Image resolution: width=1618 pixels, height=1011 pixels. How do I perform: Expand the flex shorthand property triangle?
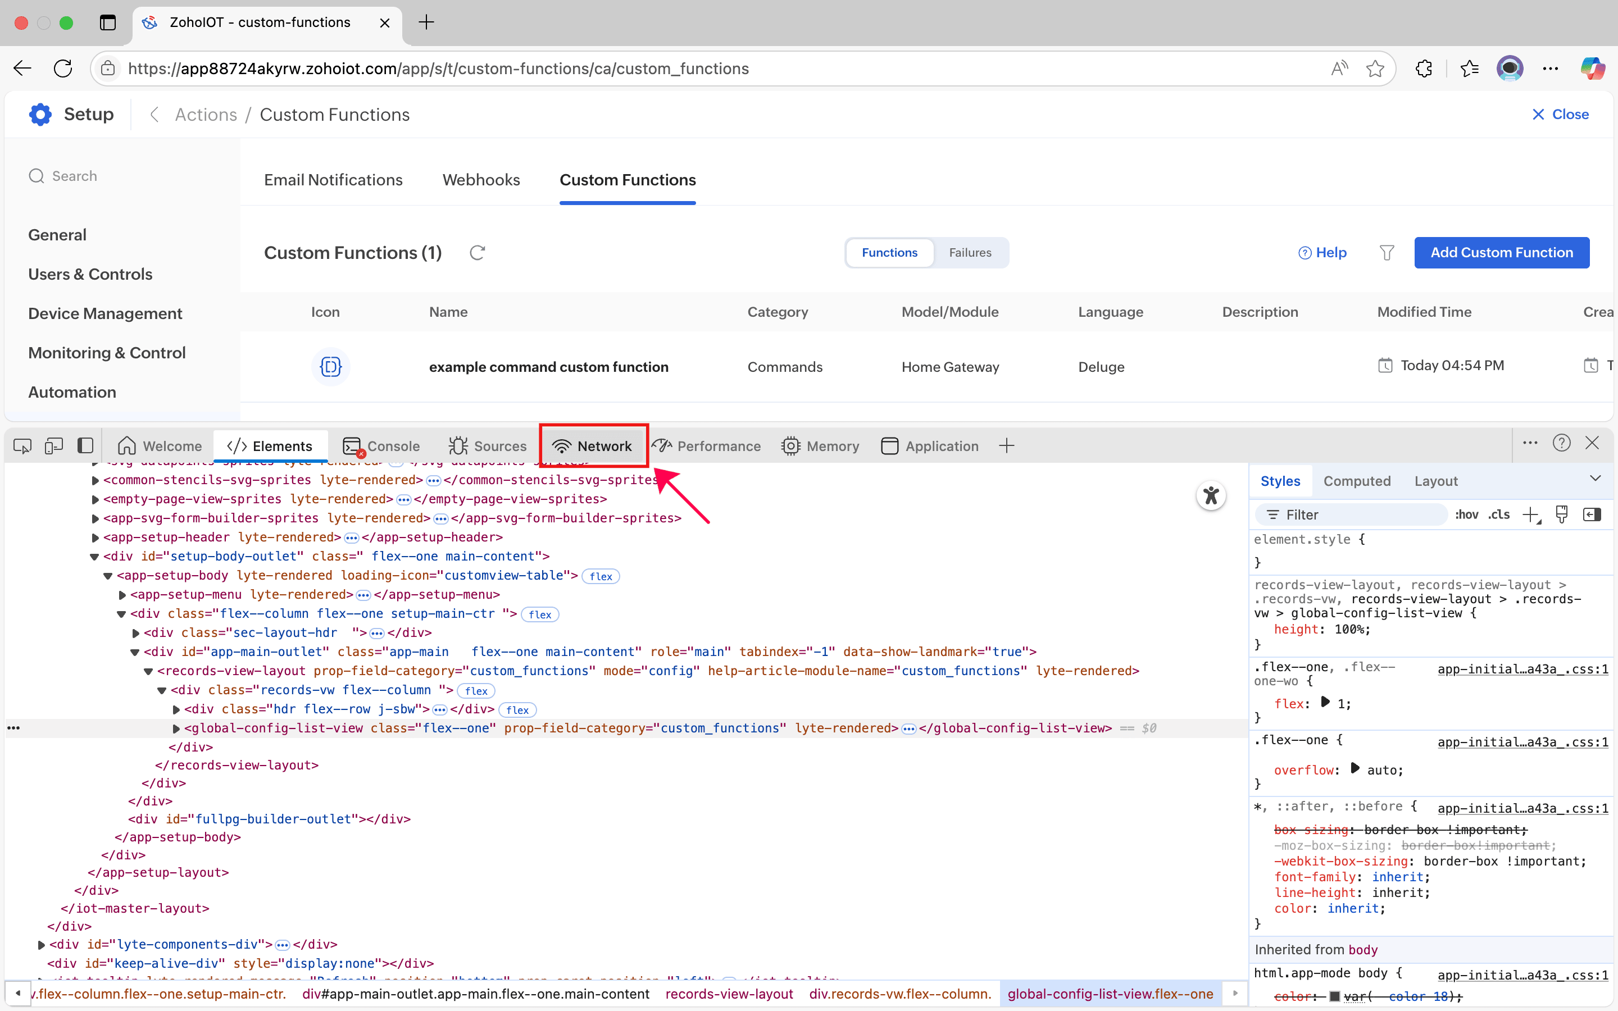pos(1325,702)
